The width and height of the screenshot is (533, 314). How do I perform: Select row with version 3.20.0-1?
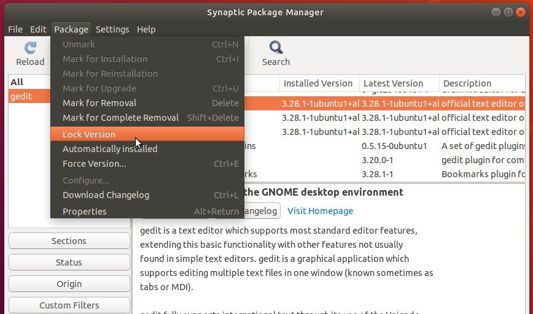384,160
